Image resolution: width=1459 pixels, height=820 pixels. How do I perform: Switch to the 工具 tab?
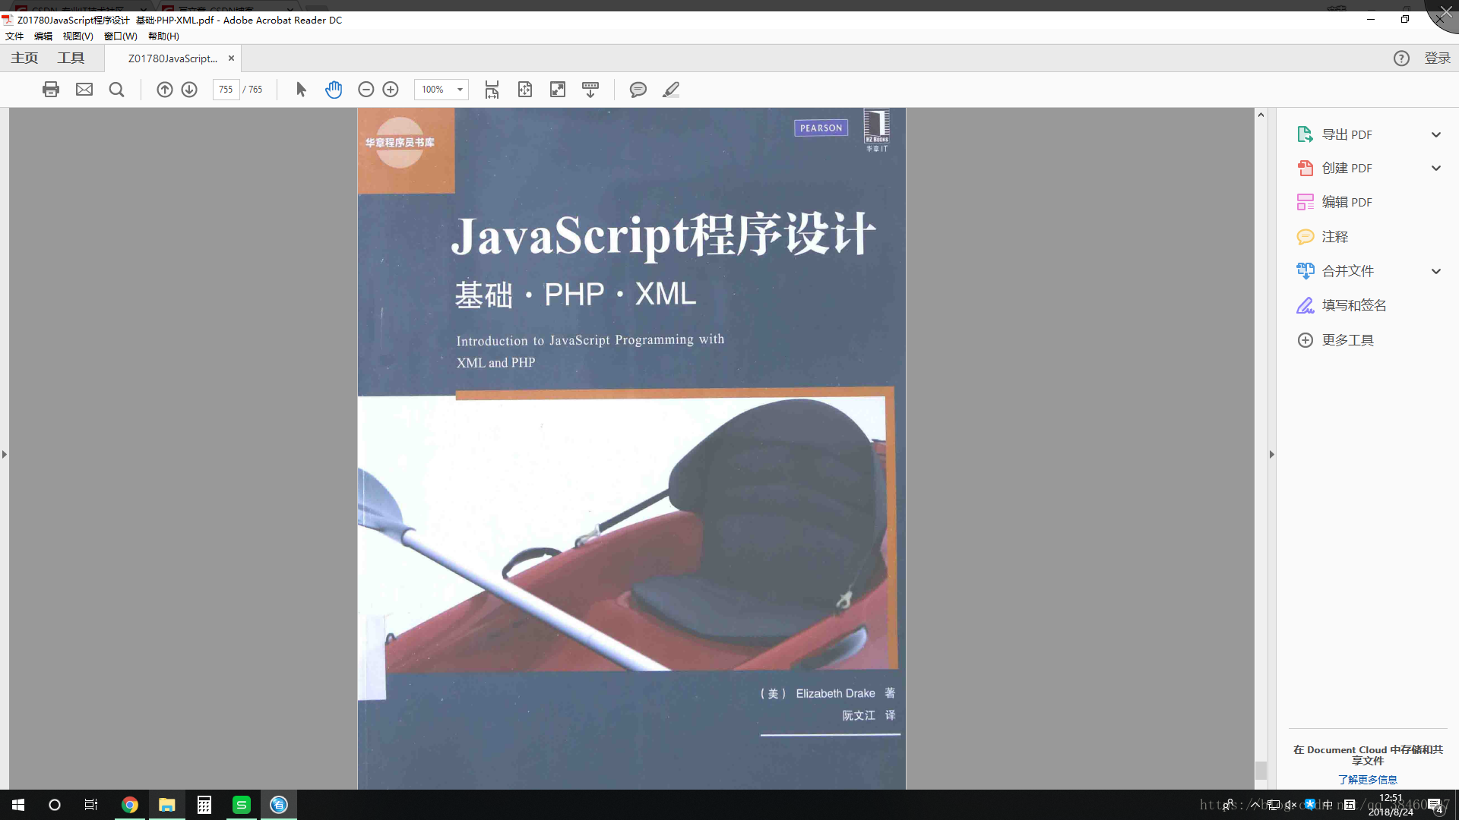pos(71,58)
